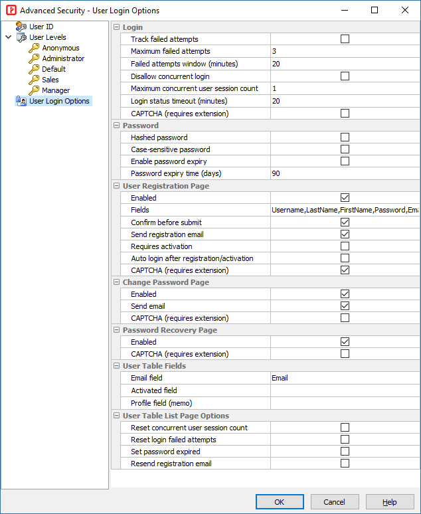Click the Cancel button

[x=335, y=502]
